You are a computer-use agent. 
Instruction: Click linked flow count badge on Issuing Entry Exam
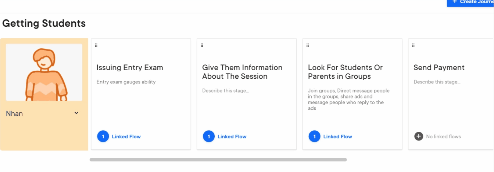[103, 137]
